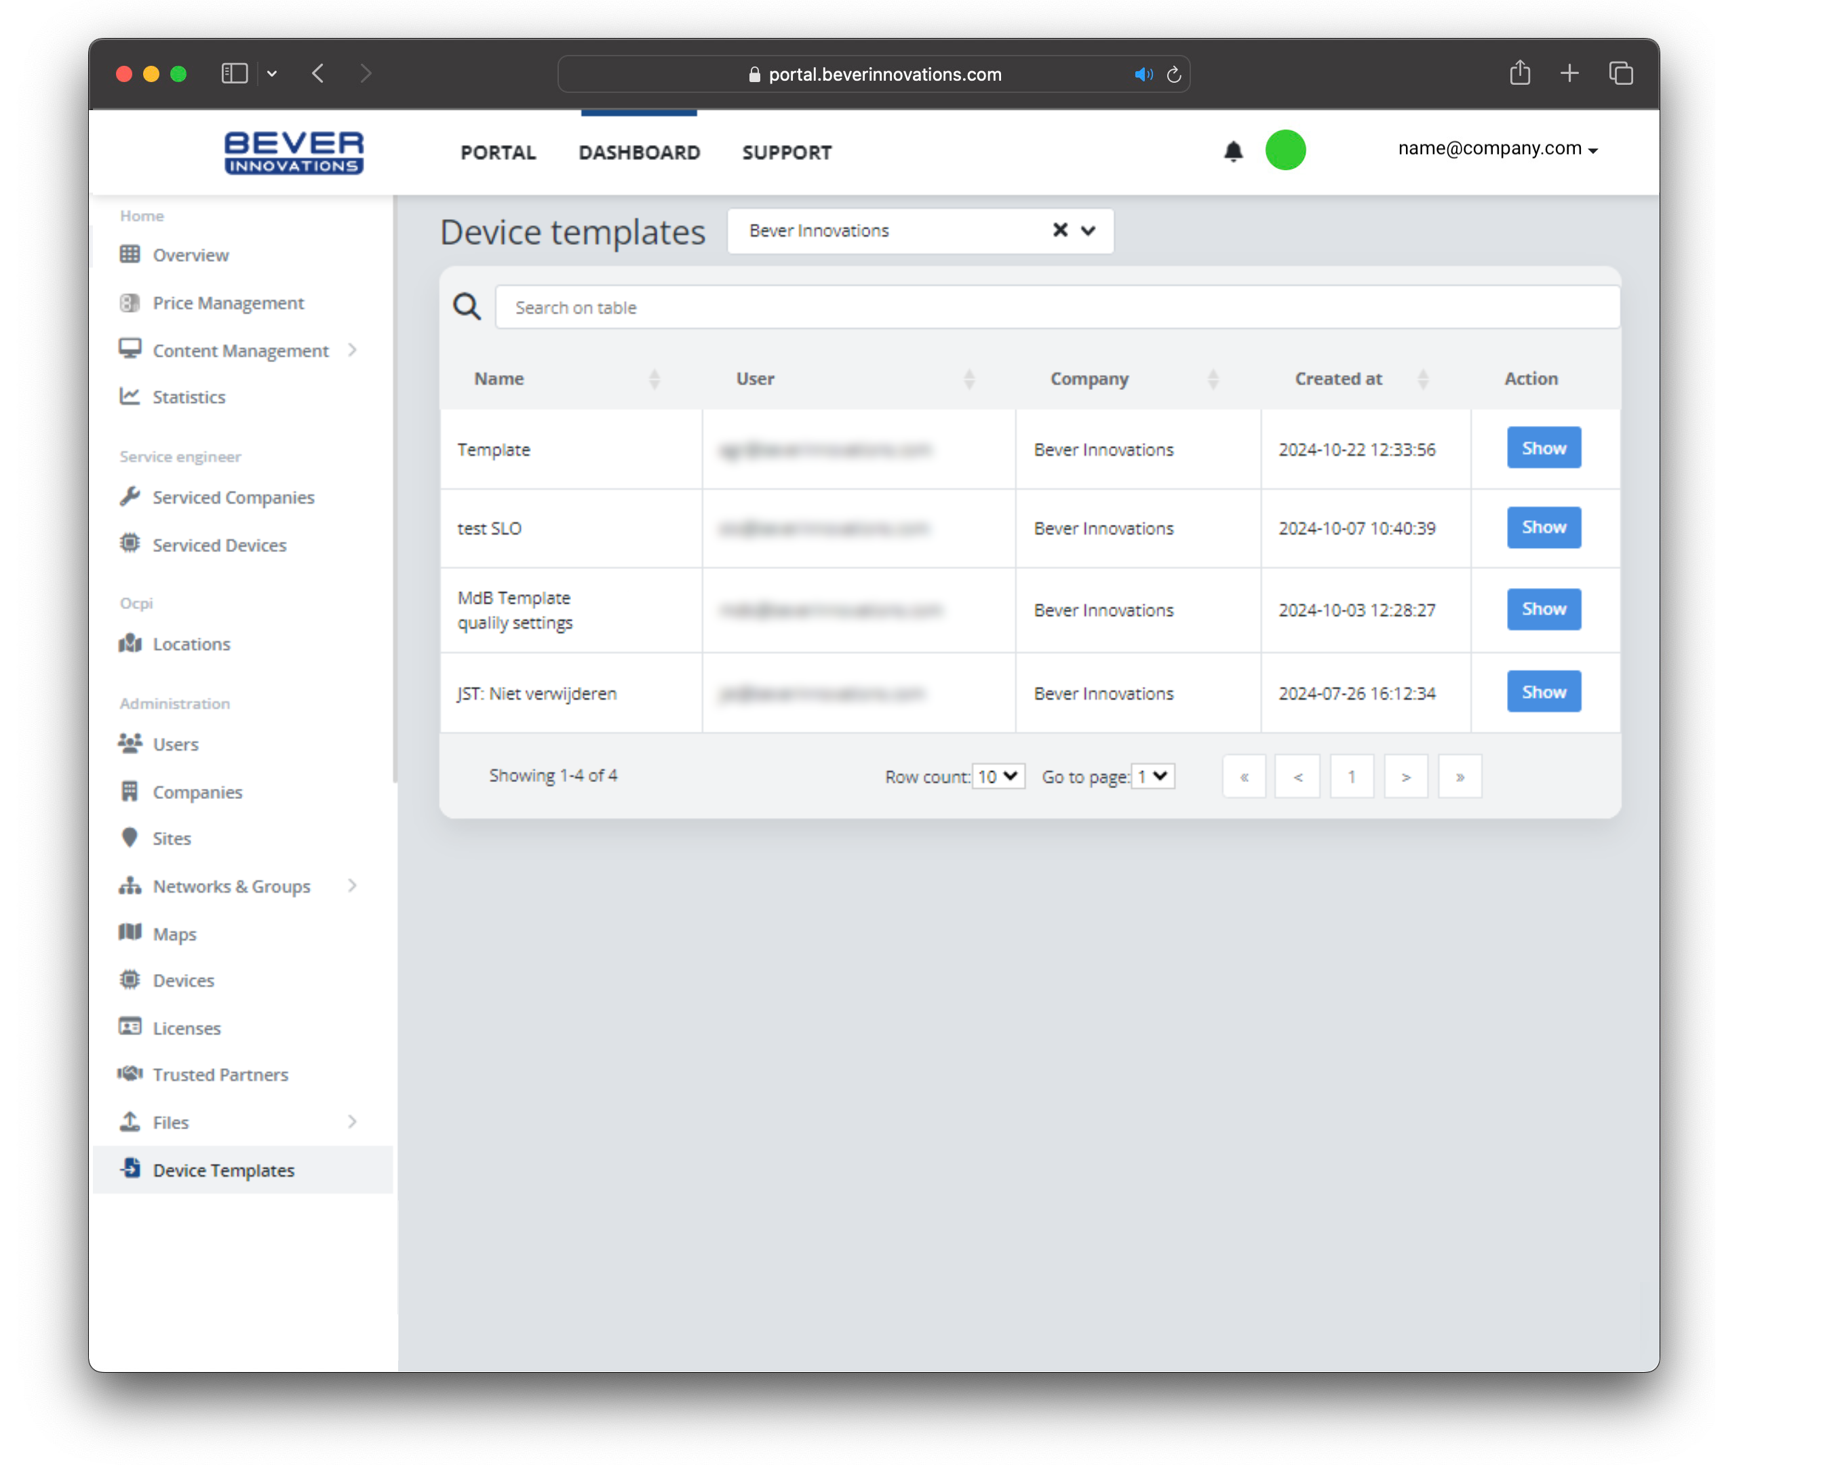
Task: Click the Locations map icon
Action: coord(130,642)
